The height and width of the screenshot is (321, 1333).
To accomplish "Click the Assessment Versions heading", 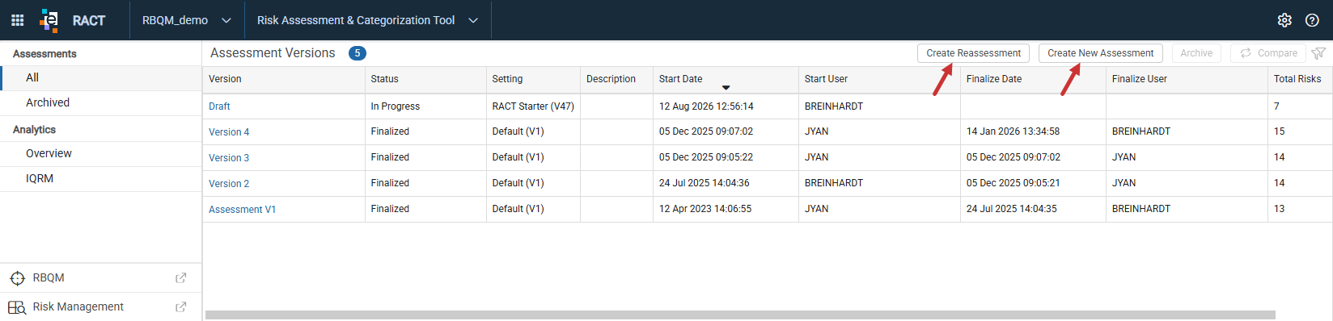I will click(273, 53).
